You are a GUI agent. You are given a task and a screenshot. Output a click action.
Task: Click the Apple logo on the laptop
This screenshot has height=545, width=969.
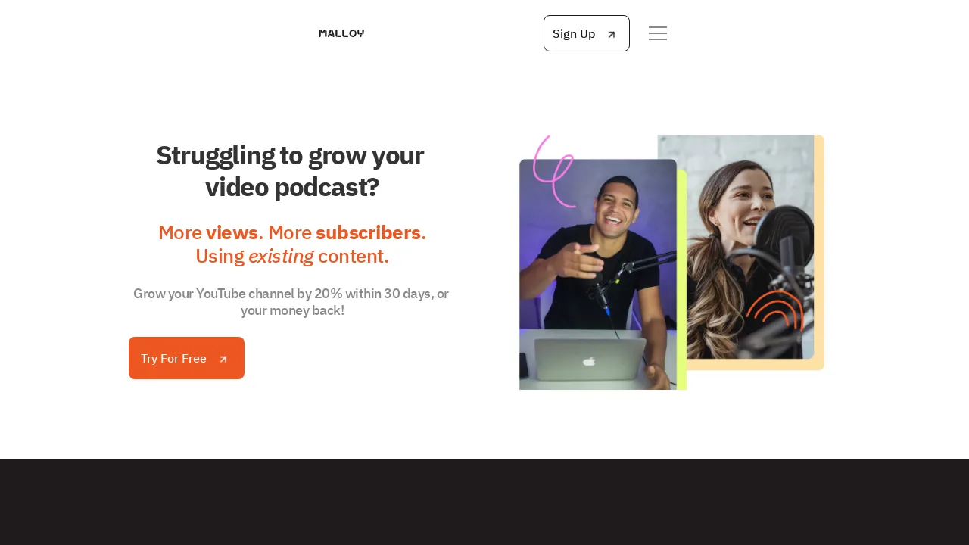(x=589, y=361)
